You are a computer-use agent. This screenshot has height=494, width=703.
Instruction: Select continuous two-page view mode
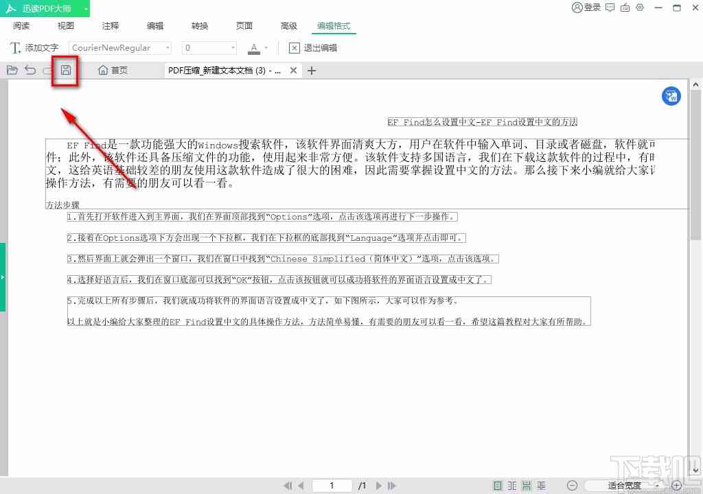(541, 486)
